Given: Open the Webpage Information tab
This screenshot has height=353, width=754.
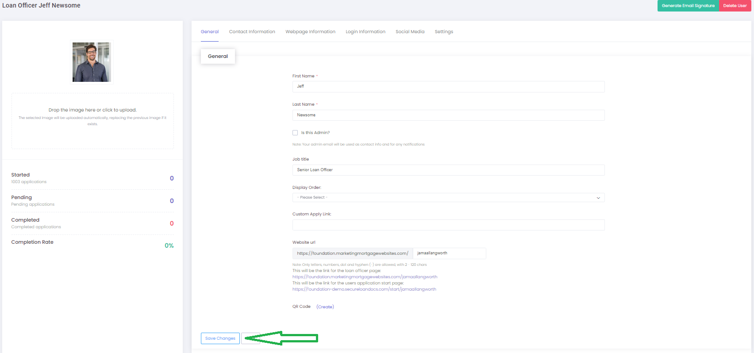Looking at the screenshot, I should (310, 32).
